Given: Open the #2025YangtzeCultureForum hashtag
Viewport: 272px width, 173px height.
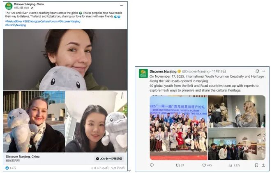Looking at the screenshot, I should [x=40, y=21].
